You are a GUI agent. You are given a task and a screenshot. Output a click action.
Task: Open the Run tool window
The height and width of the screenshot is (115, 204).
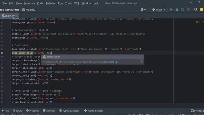point(5,111)
